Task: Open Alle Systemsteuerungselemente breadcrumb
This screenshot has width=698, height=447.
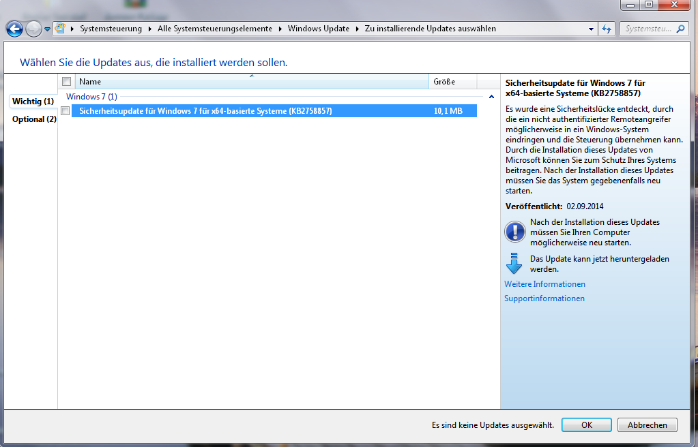Action: (214, 29)
